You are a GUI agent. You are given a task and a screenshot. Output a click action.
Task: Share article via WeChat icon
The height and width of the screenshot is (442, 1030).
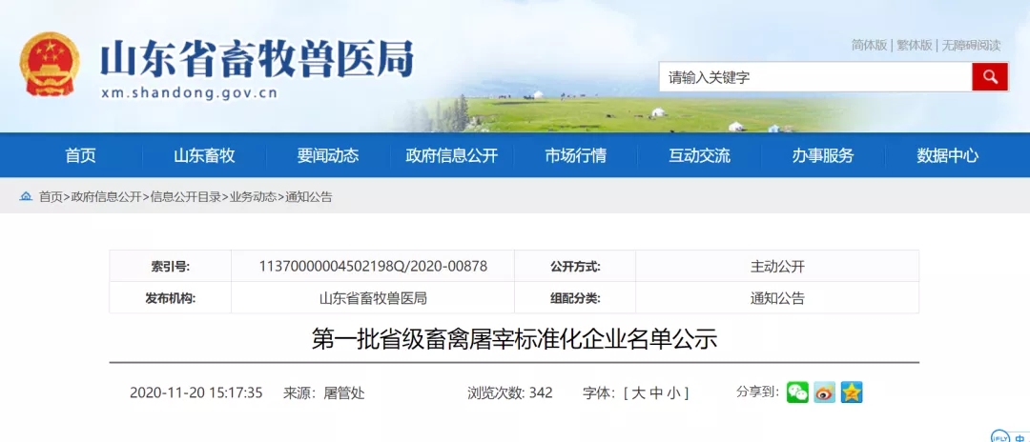click(797, 392)
